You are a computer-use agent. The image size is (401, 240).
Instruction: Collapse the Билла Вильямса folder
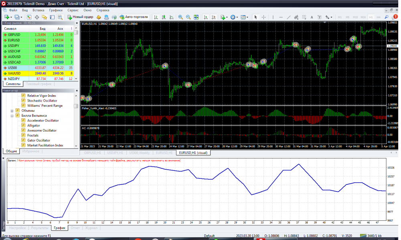tap(12, 116)
